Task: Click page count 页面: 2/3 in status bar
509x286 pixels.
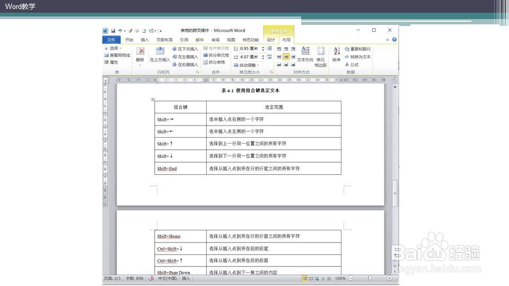Action: (x=112, y=278)
